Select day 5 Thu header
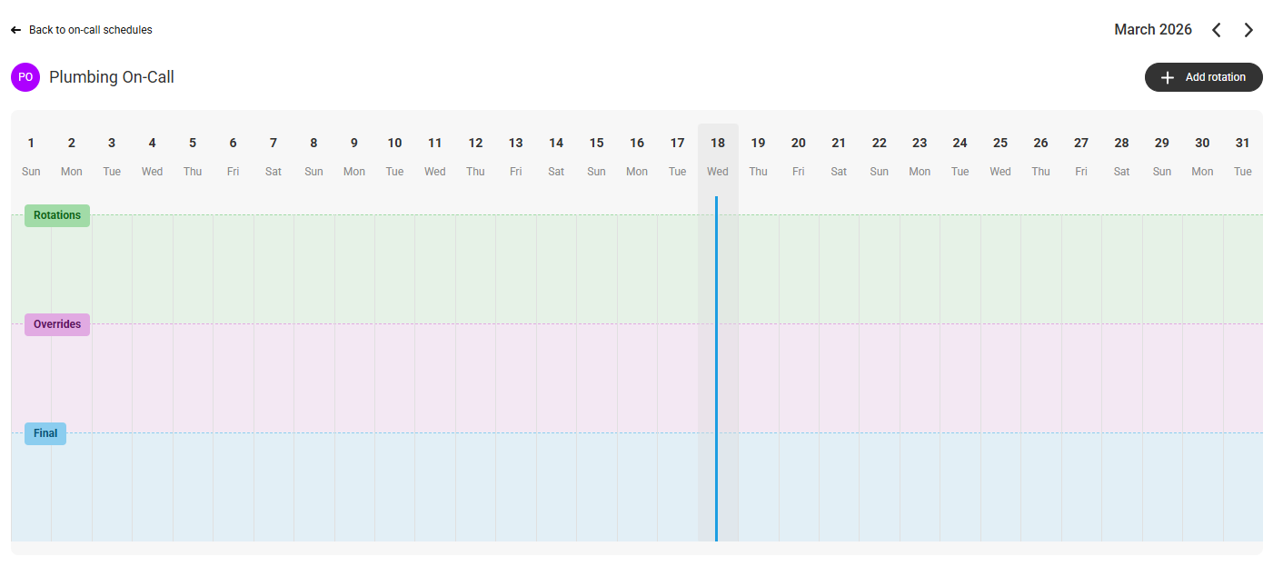Viewport: 1273px width, 566px height. coord(193,156)
